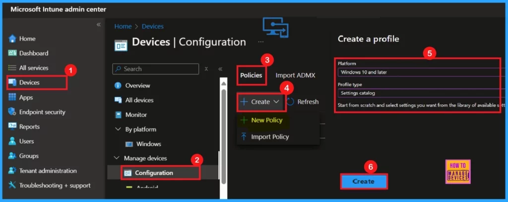
Task: Switch to the Import ADMX tab
Action: (x=296, y=75)
